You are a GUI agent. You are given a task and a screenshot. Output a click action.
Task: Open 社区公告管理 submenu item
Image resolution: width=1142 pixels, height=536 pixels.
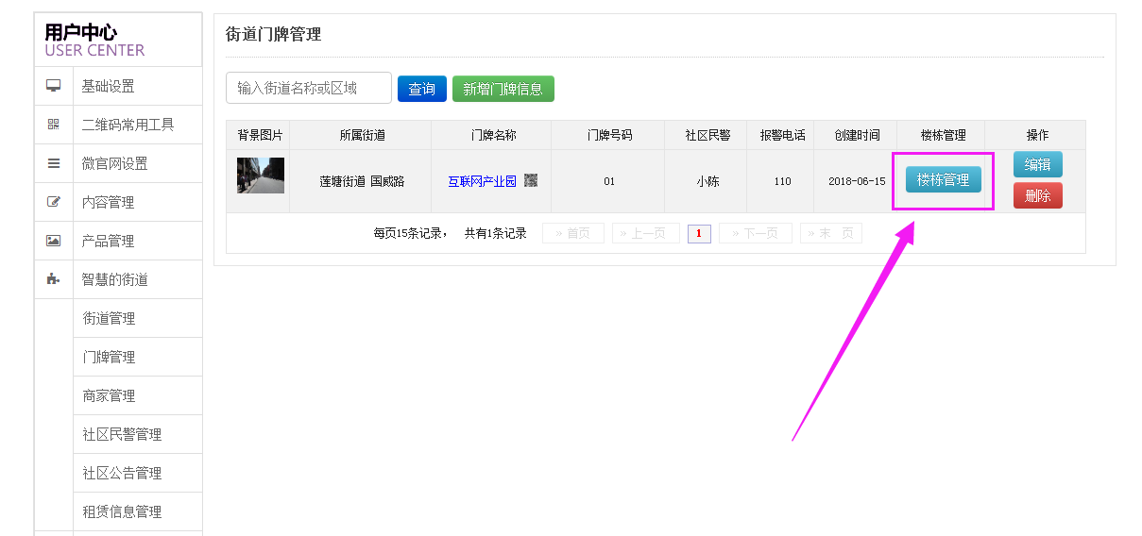tap(138, 473)
